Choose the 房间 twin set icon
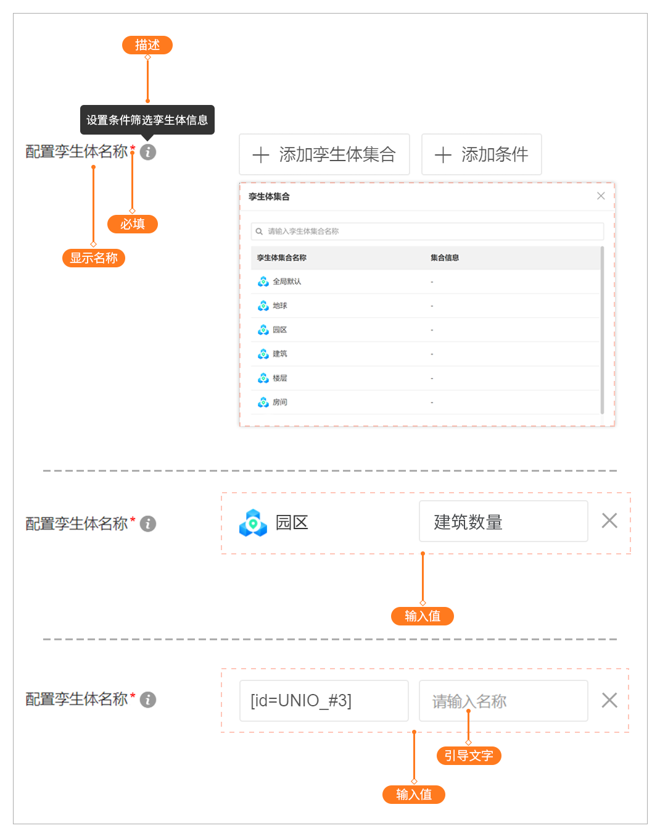The width and height of the screenshot is (660, 836). click(x=263, y=402)
